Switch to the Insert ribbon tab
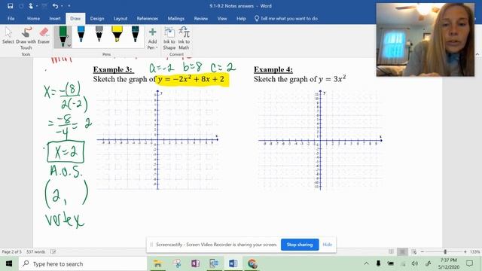 click(x=55, y=18)
